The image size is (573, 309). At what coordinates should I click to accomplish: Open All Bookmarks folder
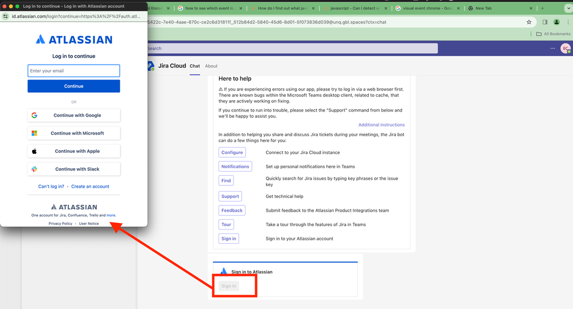click(x=553, y=34)
